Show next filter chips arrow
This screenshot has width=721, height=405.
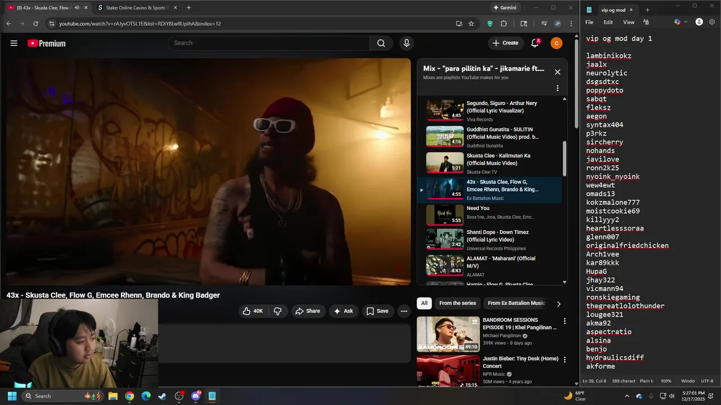click(559, 304)
